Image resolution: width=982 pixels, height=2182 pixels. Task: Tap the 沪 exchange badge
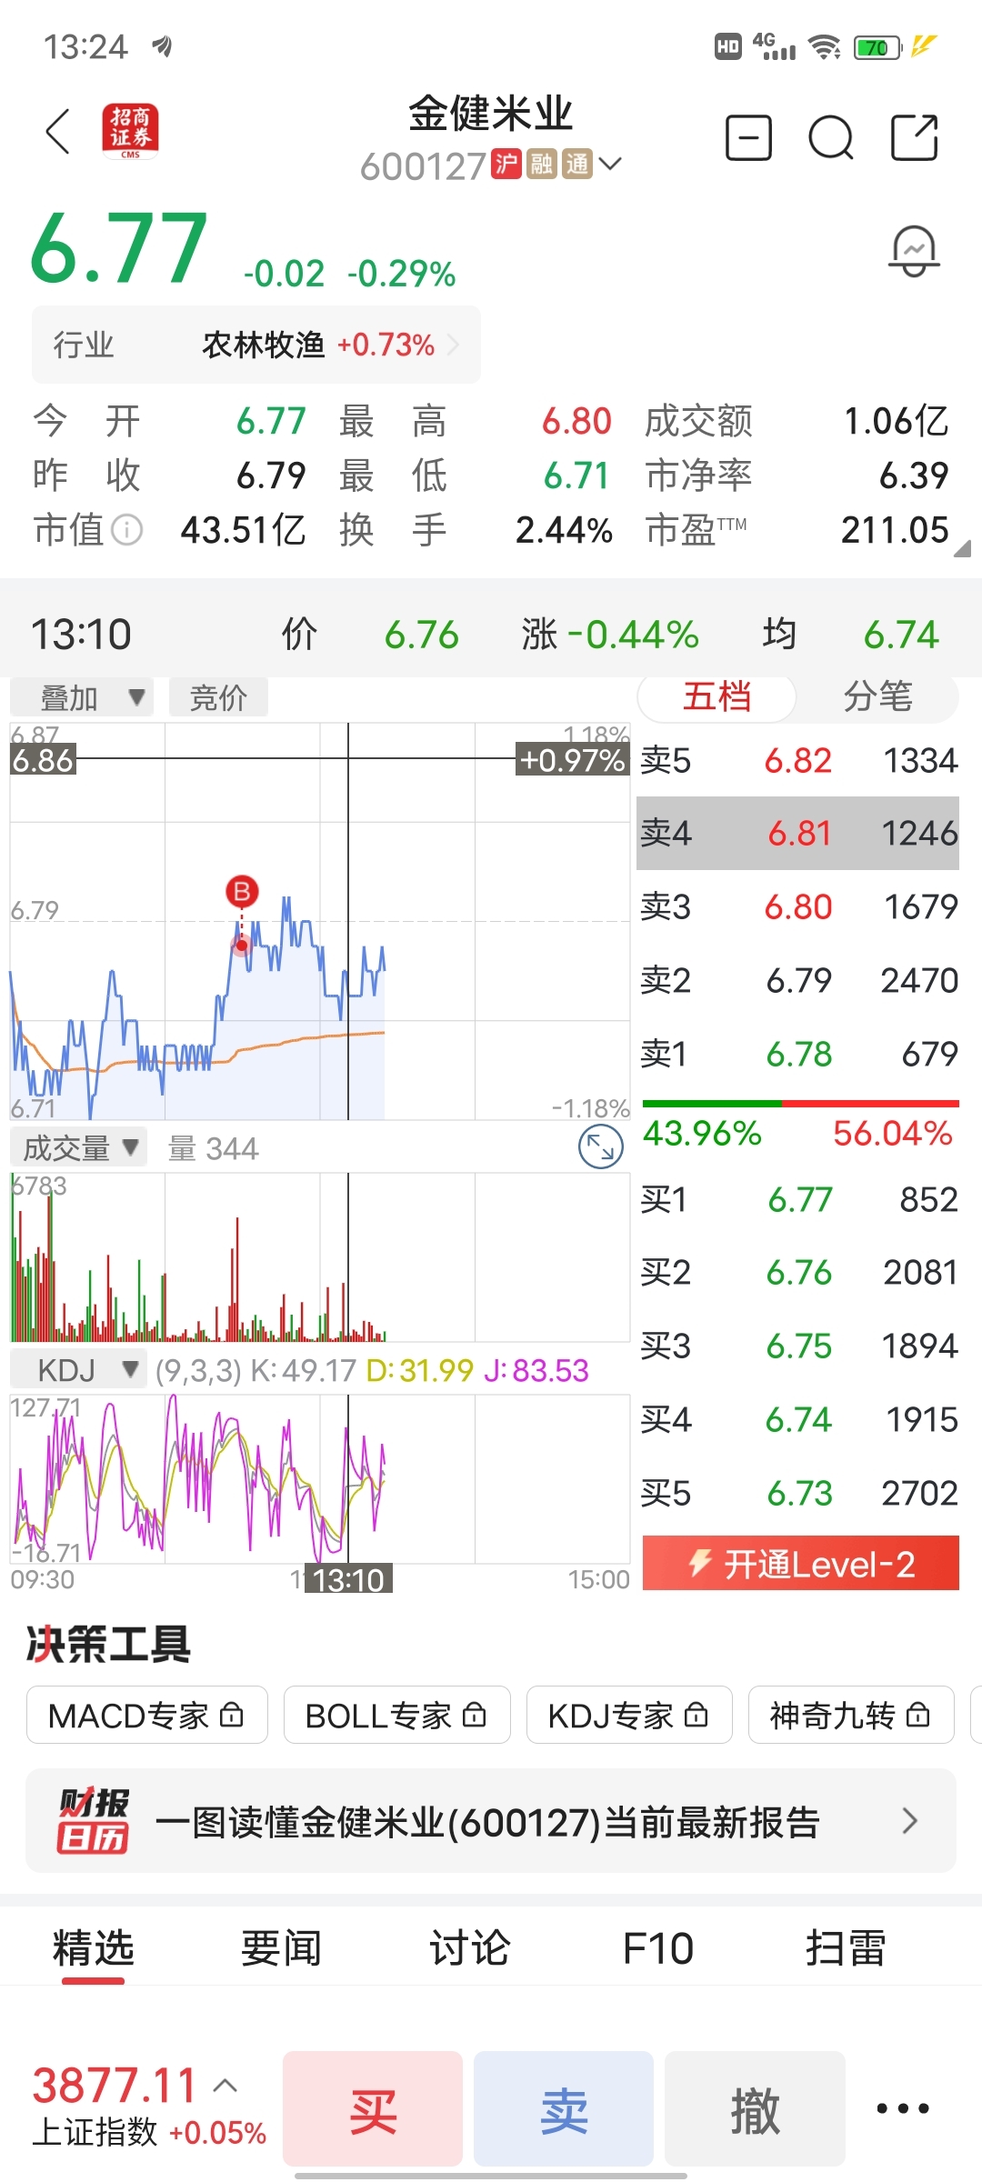click(506, 164)
